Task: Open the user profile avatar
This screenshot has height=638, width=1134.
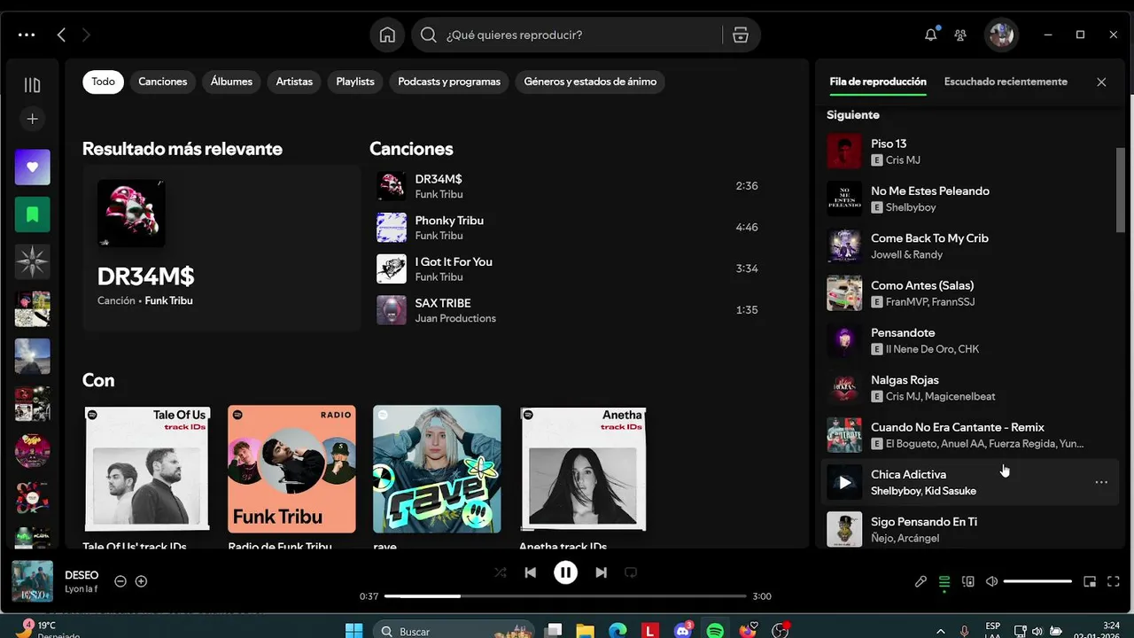Action: click(x=1001, y=35)
